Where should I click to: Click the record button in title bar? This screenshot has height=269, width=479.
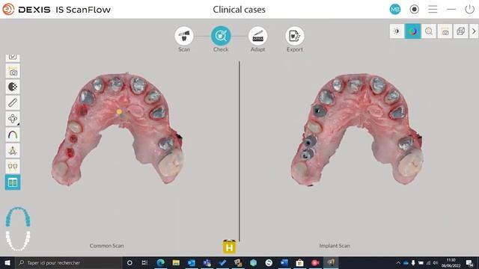[x=414, y=9]
